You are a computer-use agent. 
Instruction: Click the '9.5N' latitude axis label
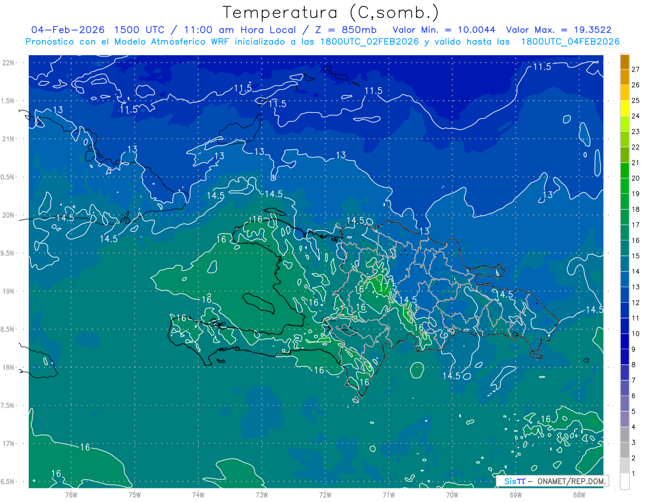tap(8, 253)
